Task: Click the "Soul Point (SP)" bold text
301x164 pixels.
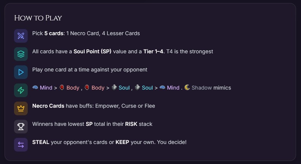Action: pyautogui.click(x=92, y=51)
